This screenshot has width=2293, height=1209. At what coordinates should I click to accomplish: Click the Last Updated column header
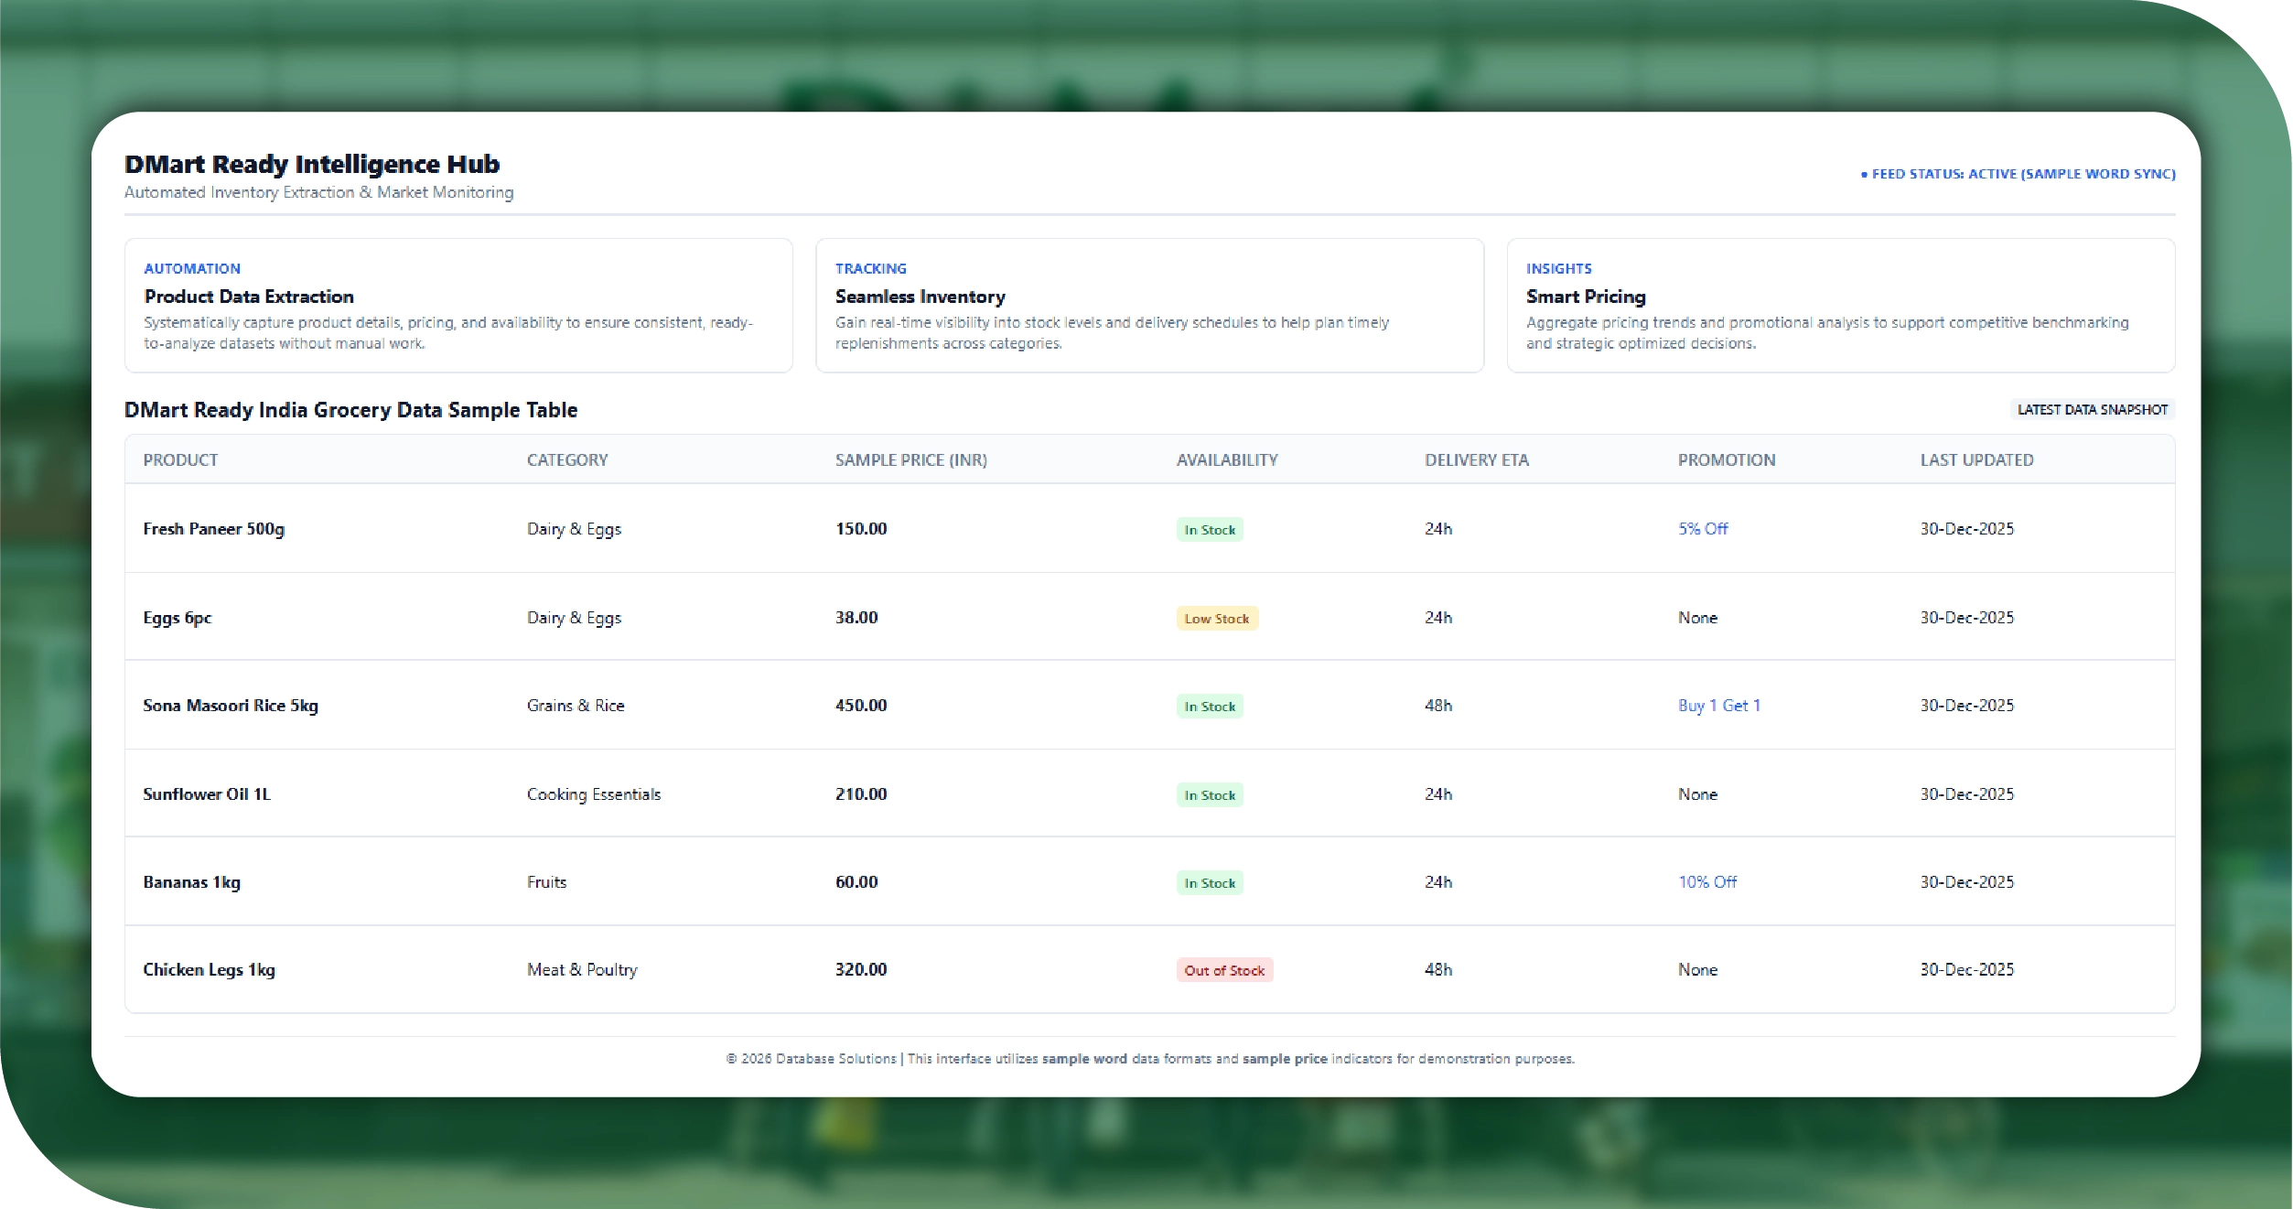coord(1976,460)
